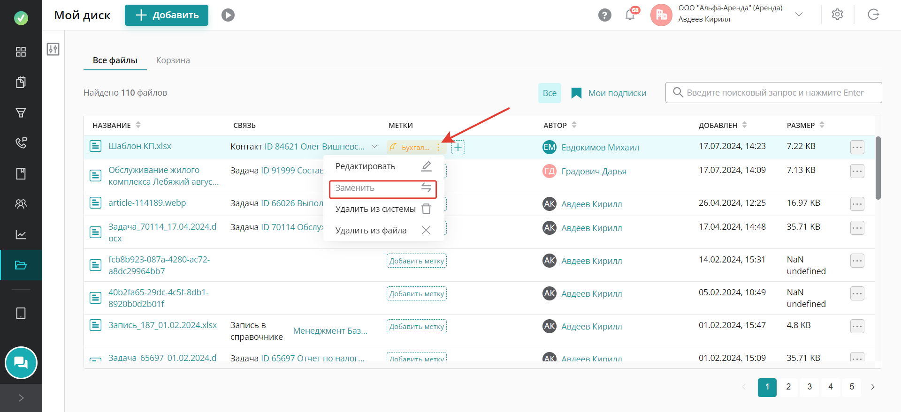Expand the sidebar with bottom arrow
The height and width of the screenshot is (412, 901).
point(21,398)
